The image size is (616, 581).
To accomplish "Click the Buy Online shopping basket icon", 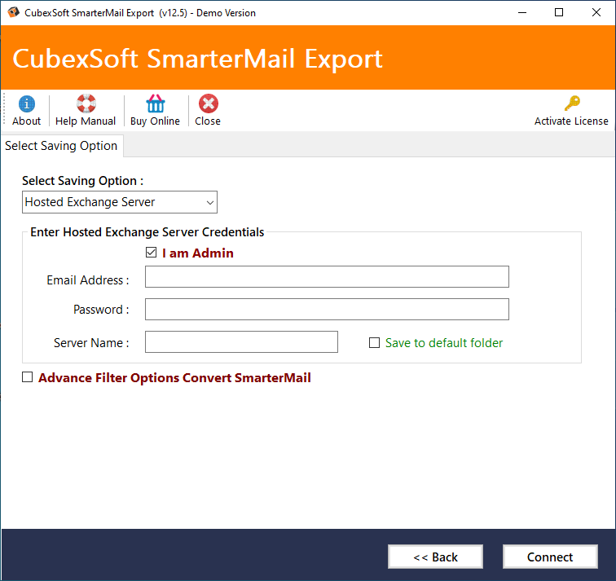I will click(155, 104).
